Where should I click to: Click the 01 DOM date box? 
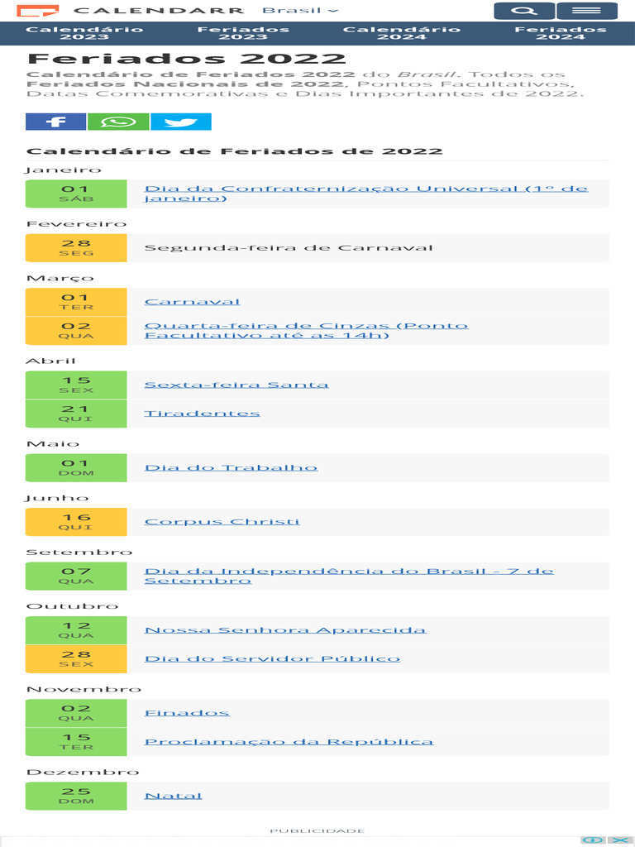coord(76,468)
